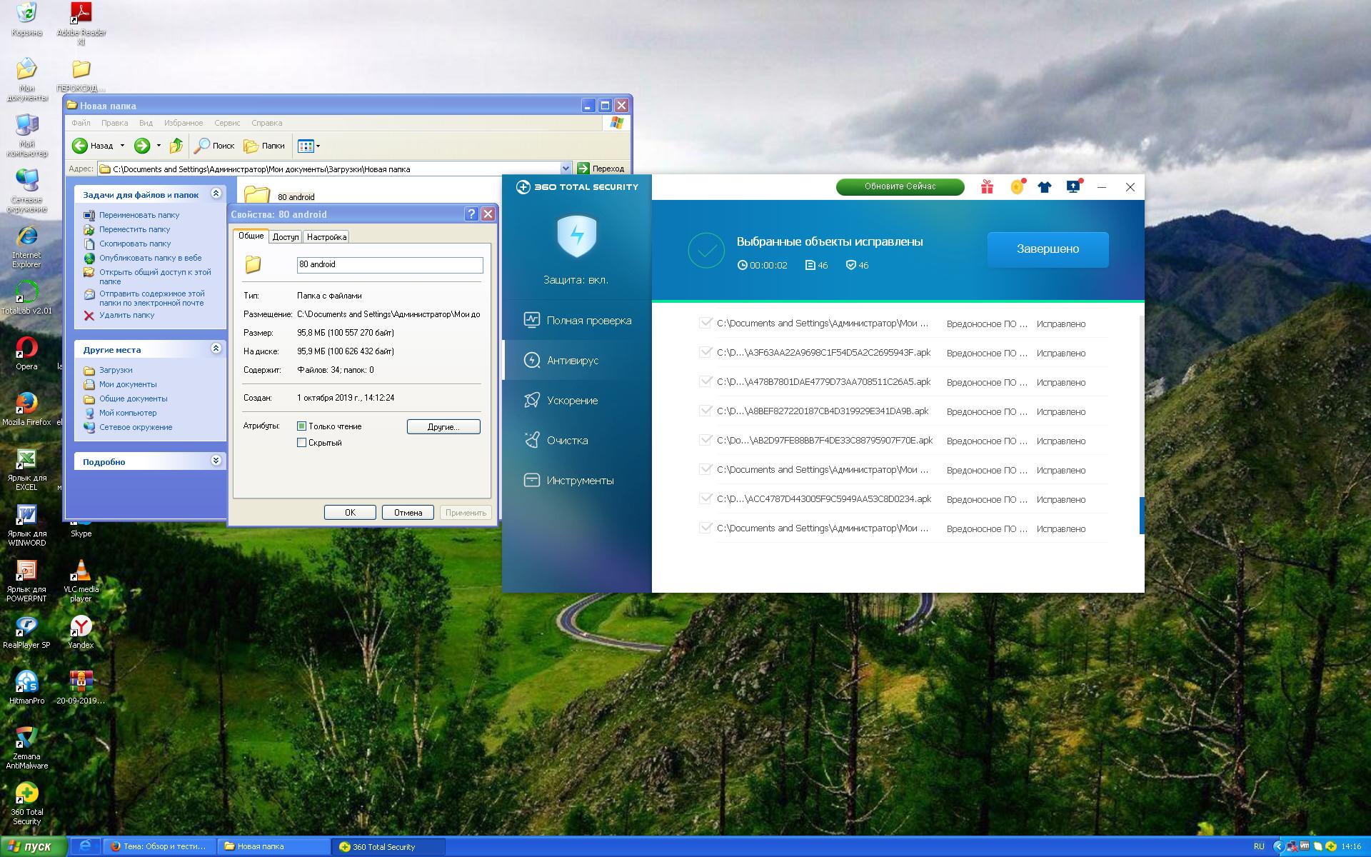Click Update Now (Обновите Сейчас) button
This screenshot has width=1371, height=857.
(900, 186)
